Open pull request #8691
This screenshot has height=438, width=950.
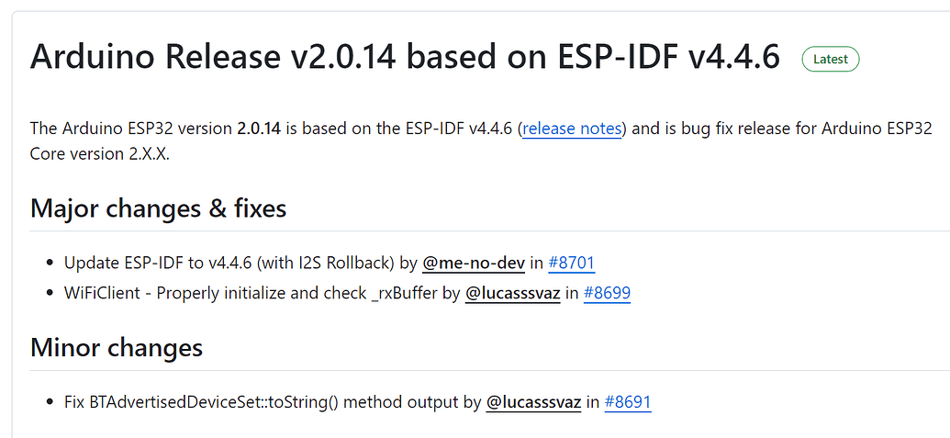[628, 402]
